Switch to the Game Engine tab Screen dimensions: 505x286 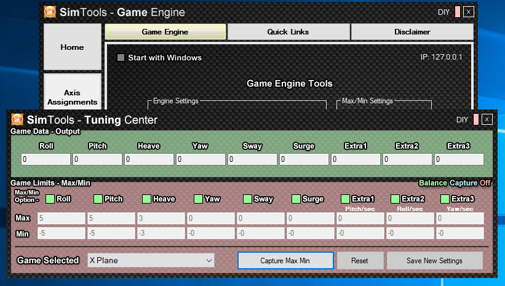tap(165, 32)
